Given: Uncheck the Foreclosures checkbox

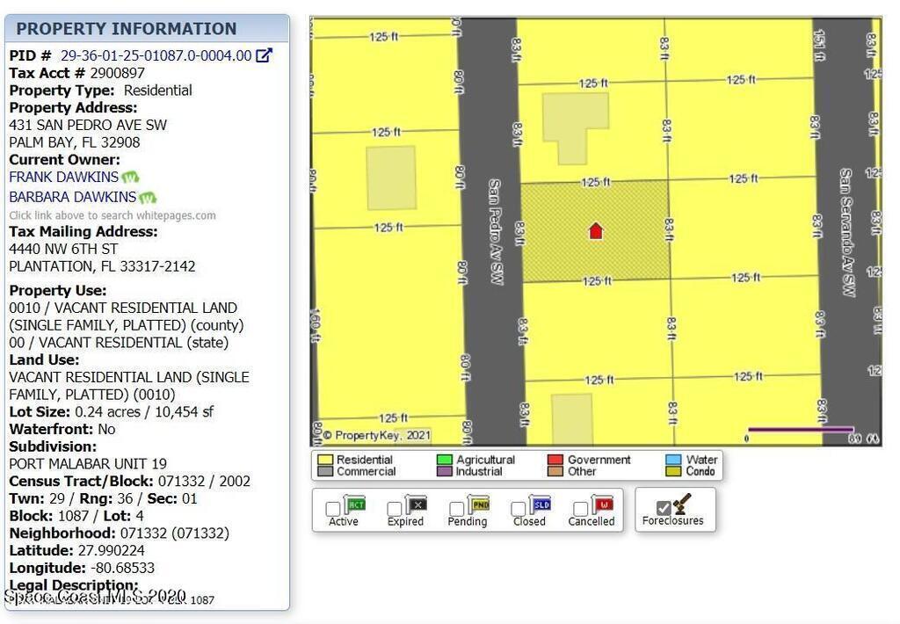Looking at the screenshot, I should coord(664,508).
